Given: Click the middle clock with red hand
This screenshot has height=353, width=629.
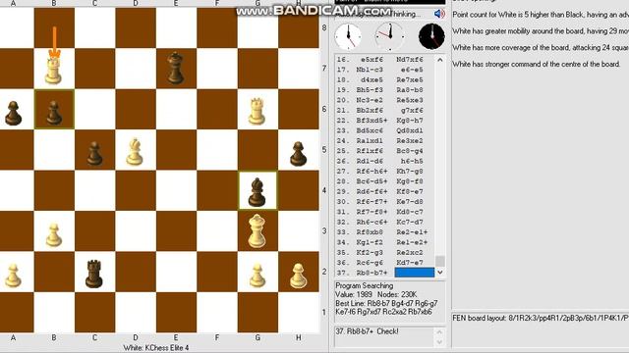Looking at the screenshot, I should click(x=389, y=36).
